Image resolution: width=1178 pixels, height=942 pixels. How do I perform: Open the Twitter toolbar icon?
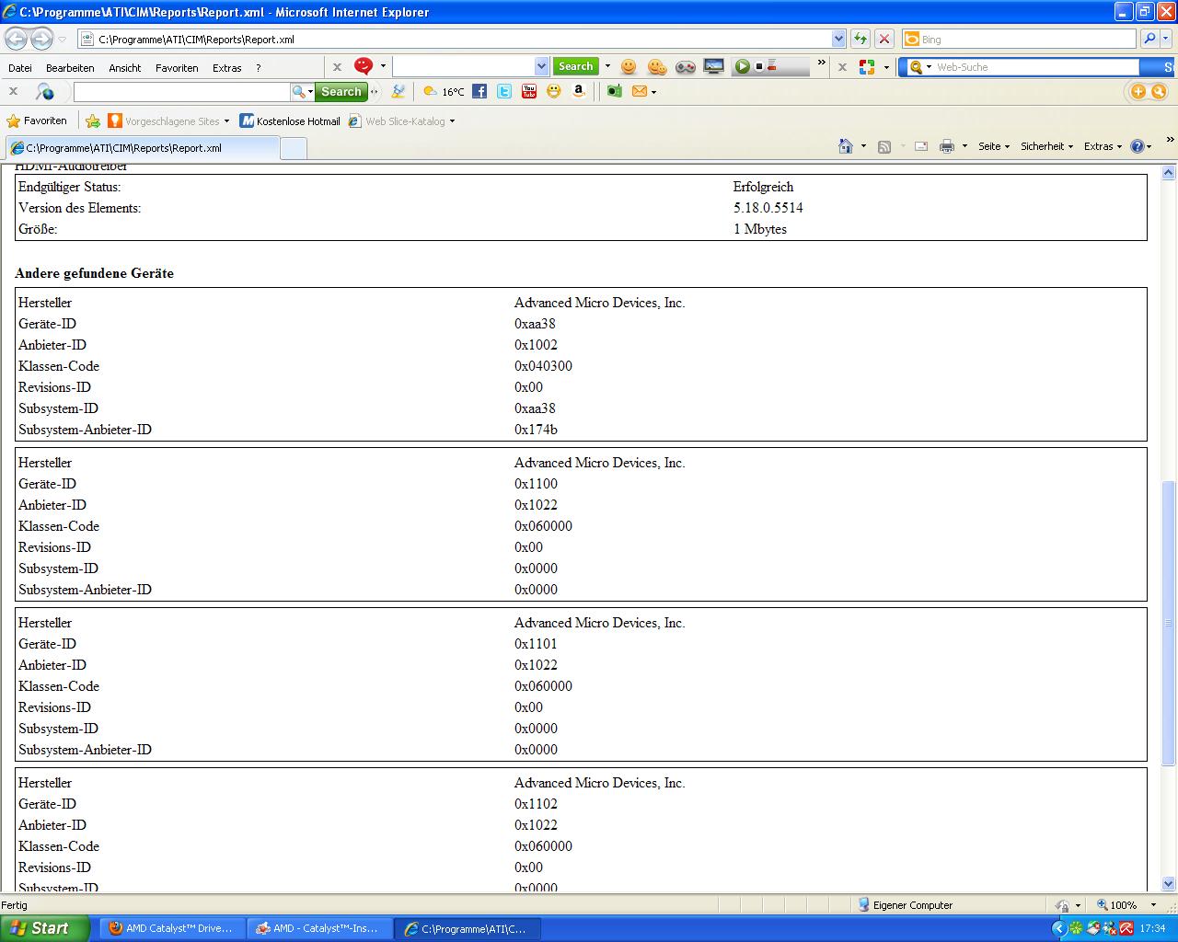[x=504, y=91]
